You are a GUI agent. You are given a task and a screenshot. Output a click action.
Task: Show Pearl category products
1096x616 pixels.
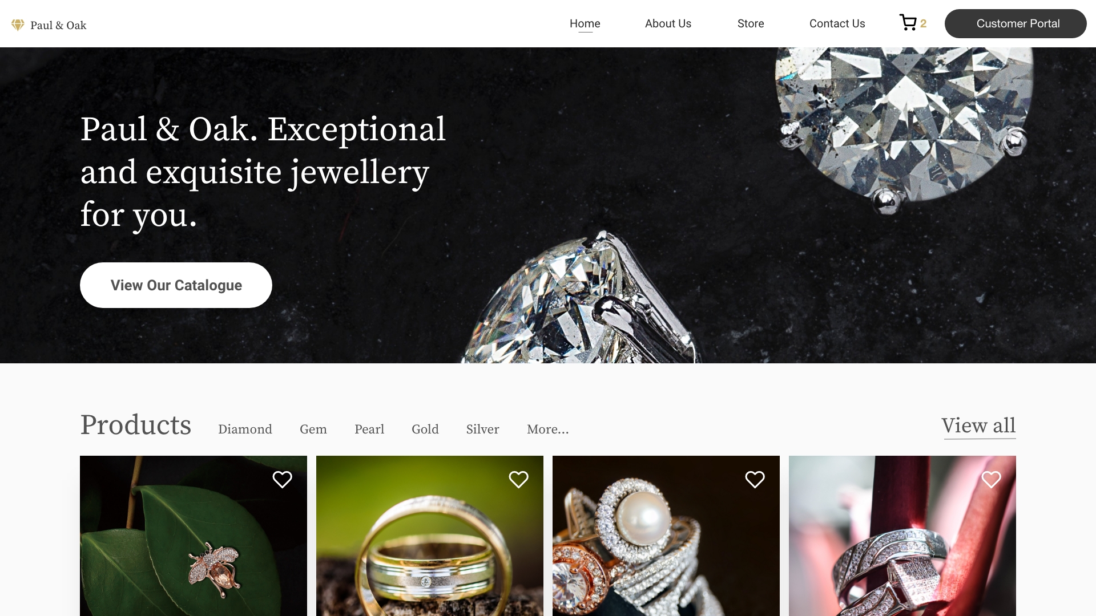coord(369,429)
